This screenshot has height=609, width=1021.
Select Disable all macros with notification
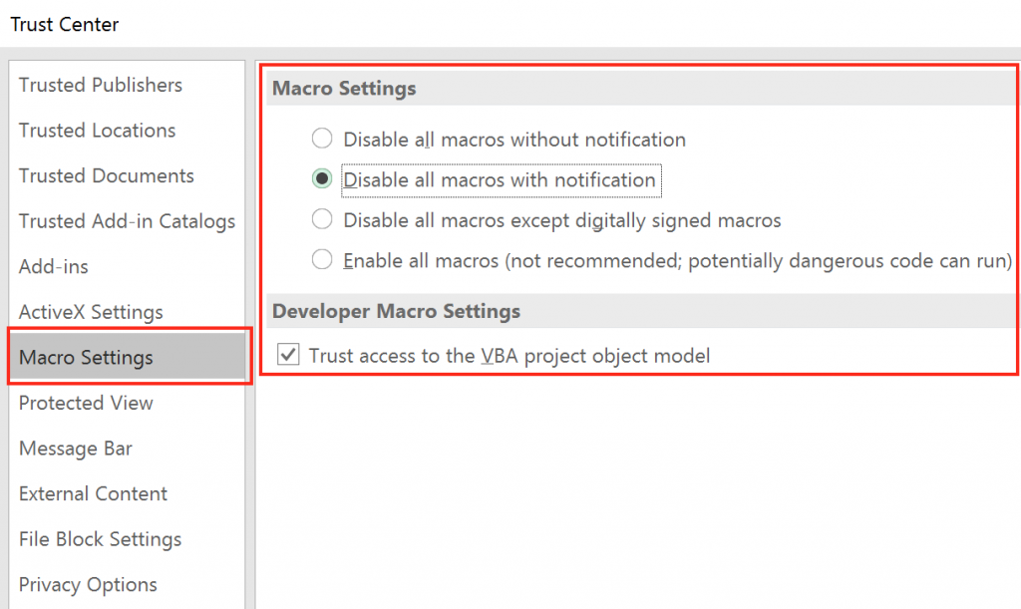(321, 179)
